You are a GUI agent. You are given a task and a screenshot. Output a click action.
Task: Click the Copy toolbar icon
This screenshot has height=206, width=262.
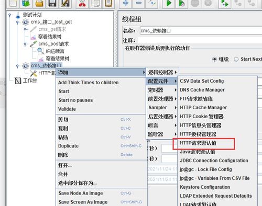point(96,3)
